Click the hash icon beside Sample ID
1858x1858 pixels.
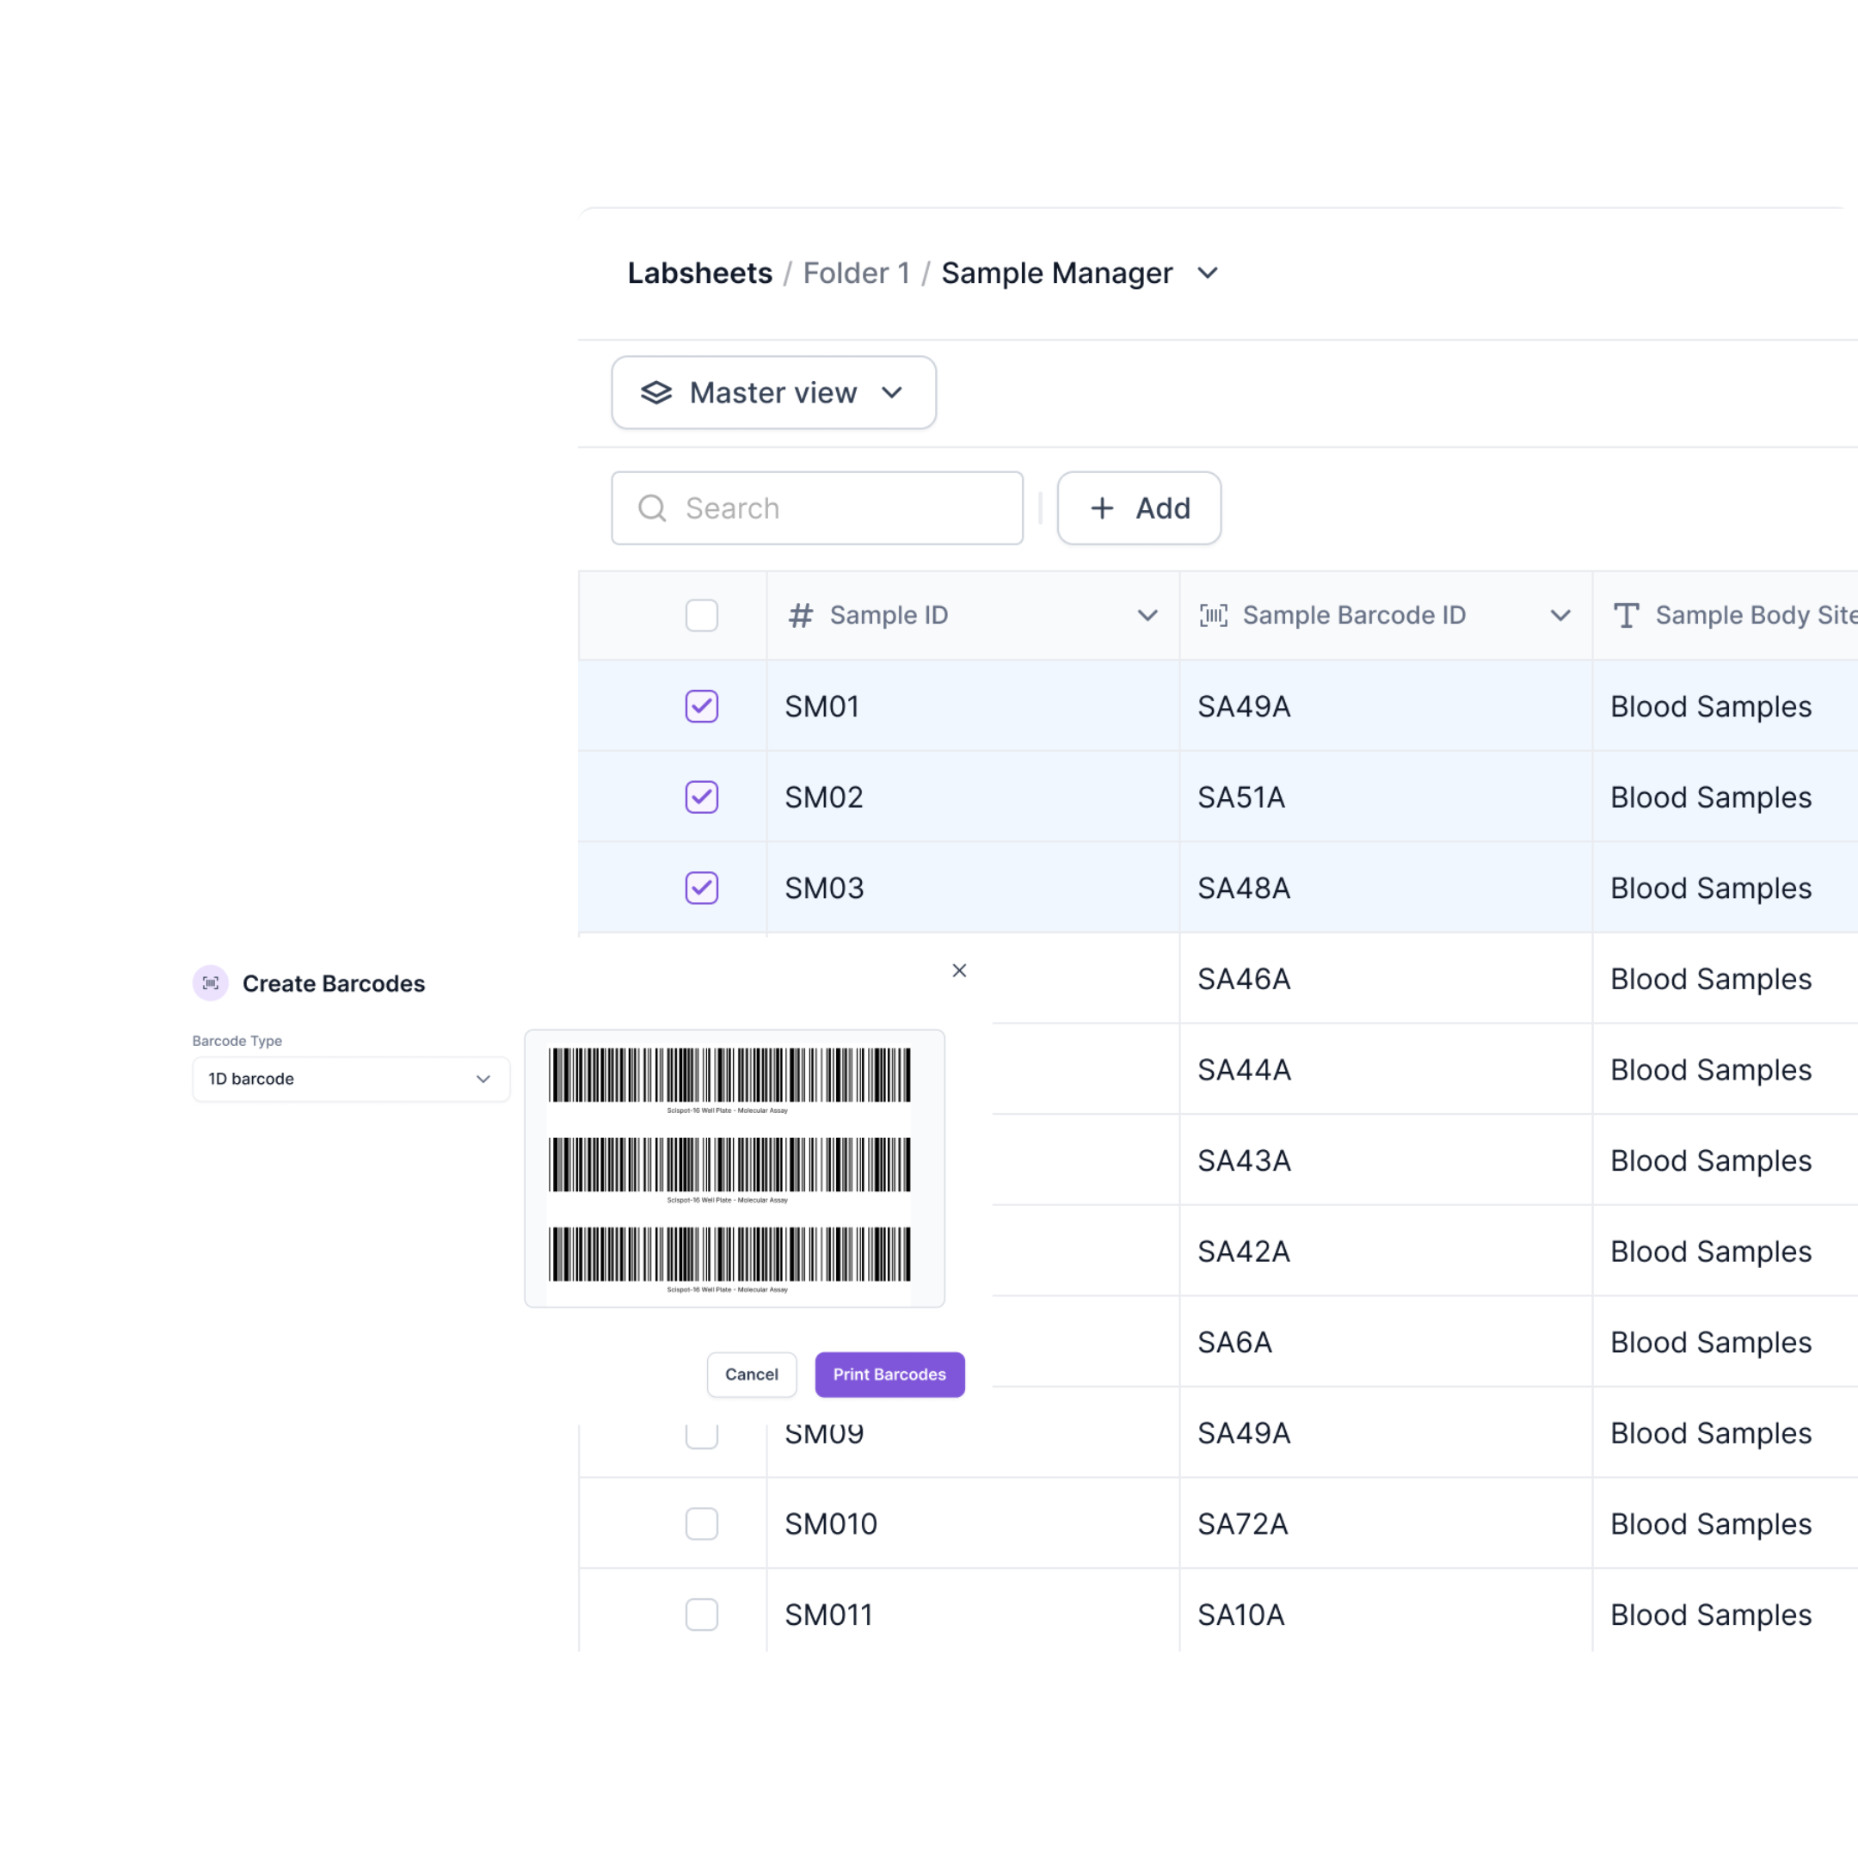coord(800,616)
